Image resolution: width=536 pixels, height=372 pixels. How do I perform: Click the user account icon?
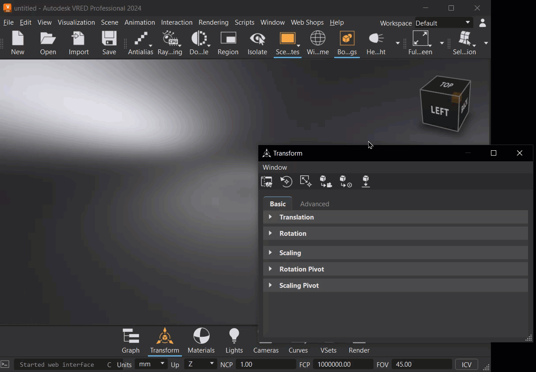point(482,22)
